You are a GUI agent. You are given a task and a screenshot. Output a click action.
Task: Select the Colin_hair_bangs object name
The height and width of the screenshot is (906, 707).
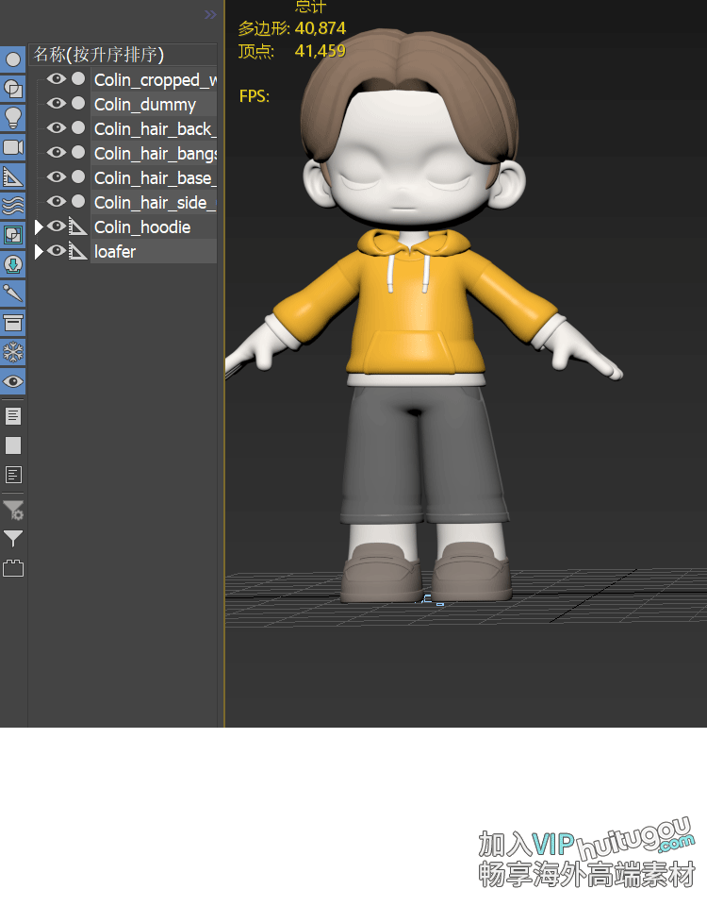tap(155, 153)
